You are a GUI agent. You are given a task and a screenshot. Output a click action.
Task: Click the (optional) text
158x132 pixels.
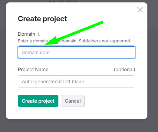(124, 69)
